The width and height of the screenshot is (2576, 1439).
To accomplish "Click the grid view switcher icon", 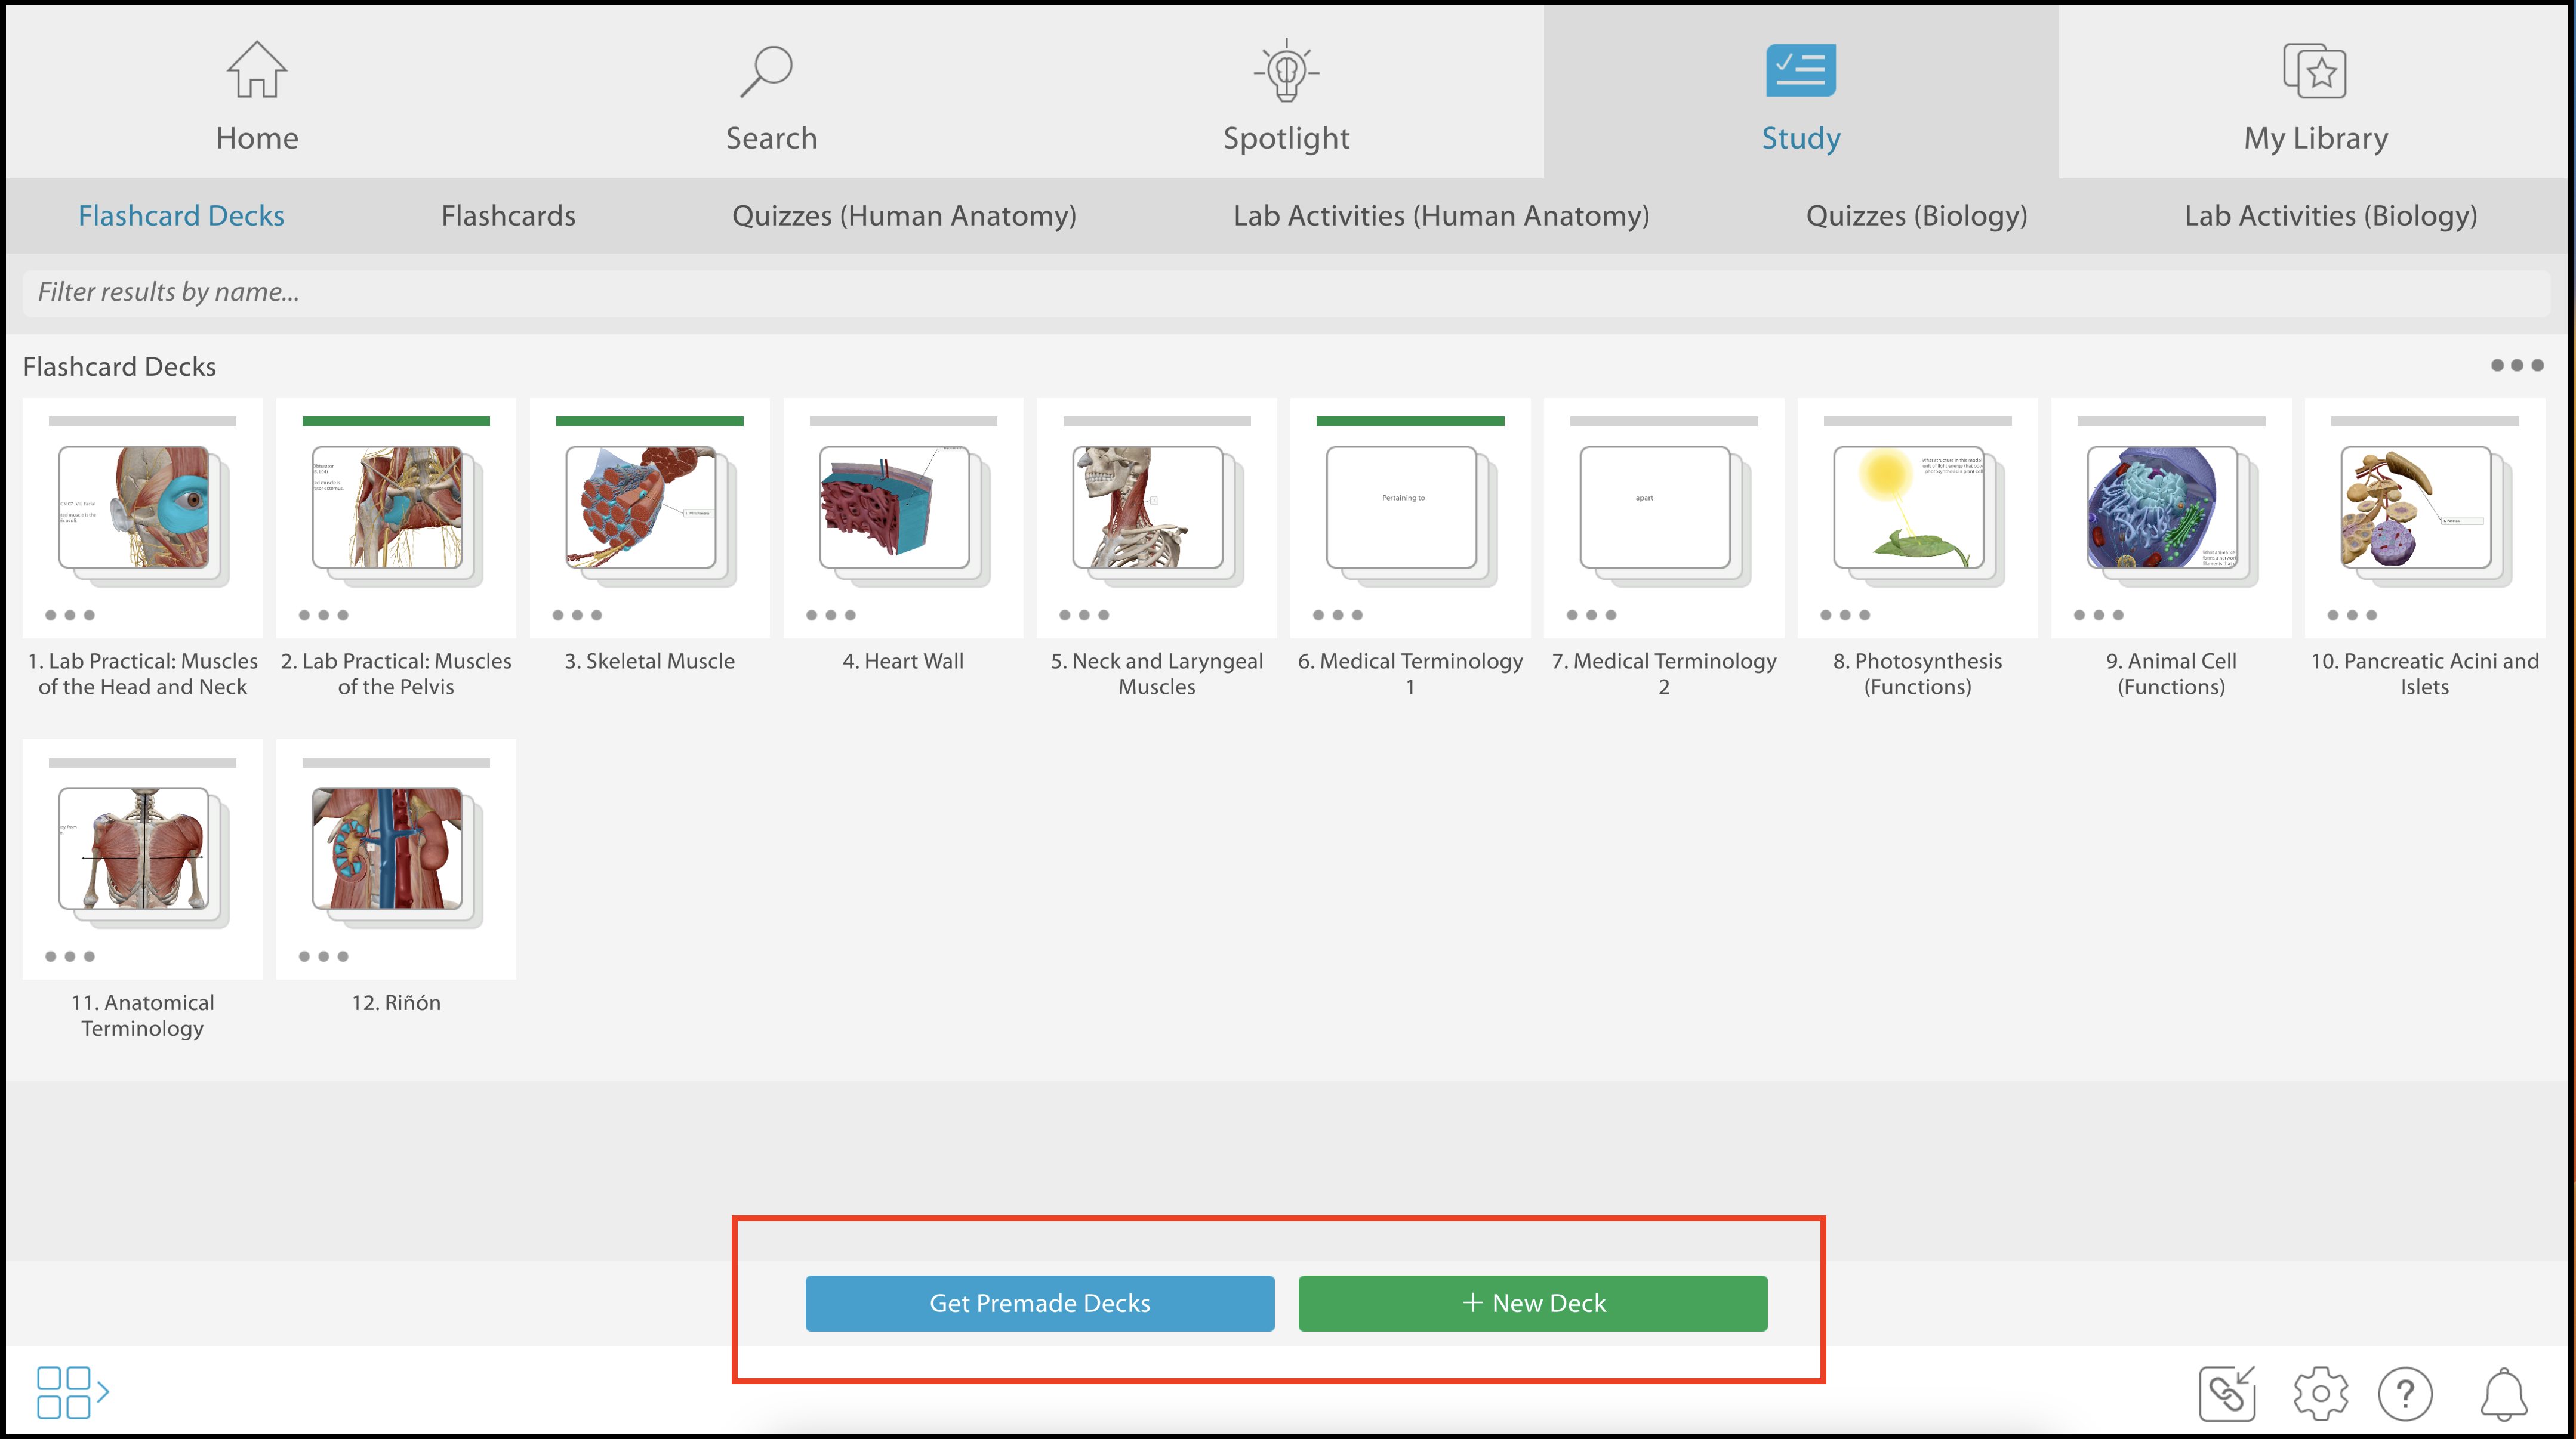I will pos(71,1392).
